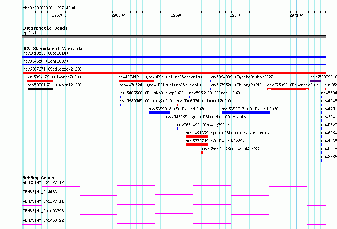
Task: Select nsv6372740 (Sedlazeck2020) label
Action: (215, 141)
